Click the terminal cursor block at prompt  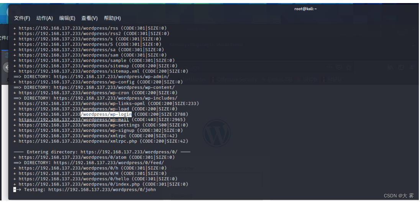[x=15, y=190]
